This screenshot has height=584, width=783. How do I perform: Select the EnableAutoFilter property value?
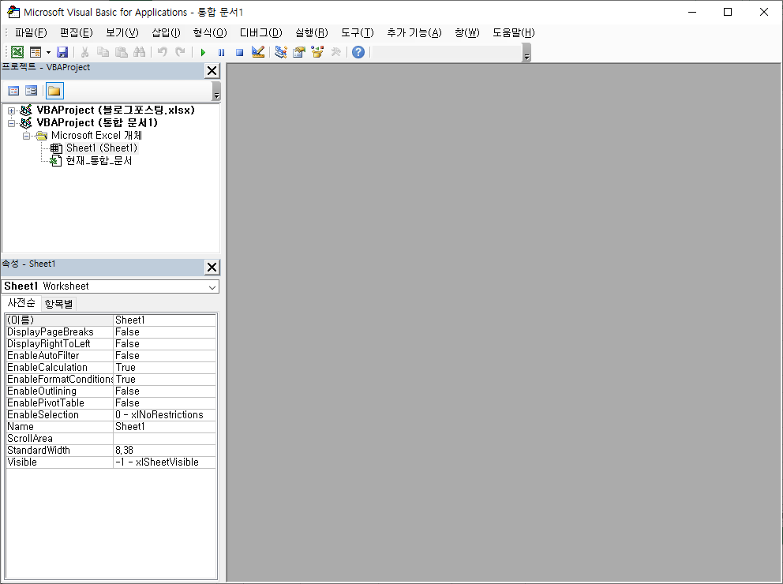tap(165, 355)
